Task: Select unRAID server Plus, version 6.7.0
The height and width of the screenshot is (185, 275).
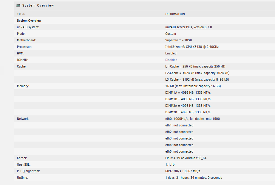Action: [x=189, y=27]
